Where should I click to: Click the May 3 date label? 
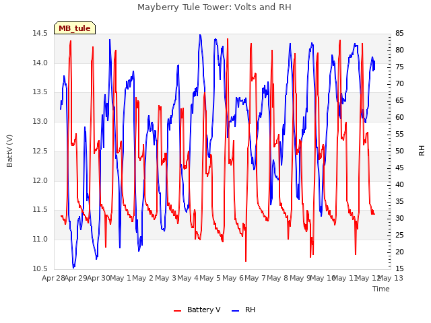tap(166, 279)
